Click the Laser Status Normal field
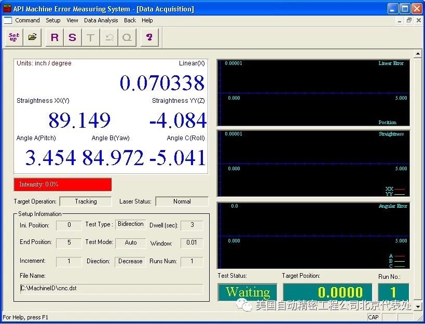Screen dimensions: 425x324 pyautogui.click(x=182, y=201)
